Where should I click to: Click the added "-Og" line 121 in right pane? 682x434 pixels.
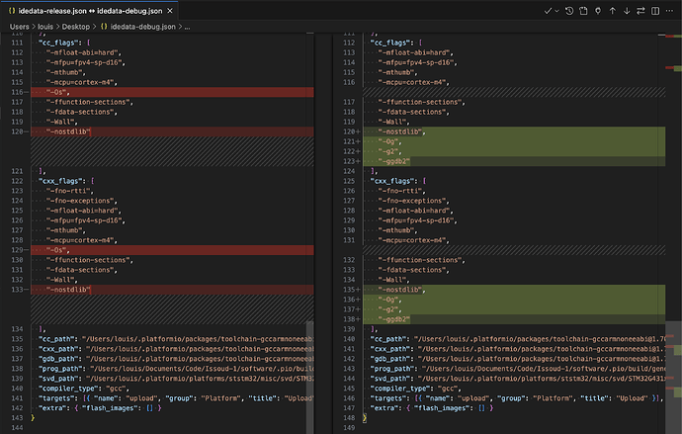point(387,140)
